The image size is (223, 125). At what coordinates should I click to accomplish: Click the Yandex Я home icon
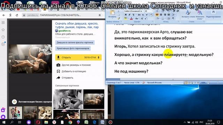(x=10, y=15)
